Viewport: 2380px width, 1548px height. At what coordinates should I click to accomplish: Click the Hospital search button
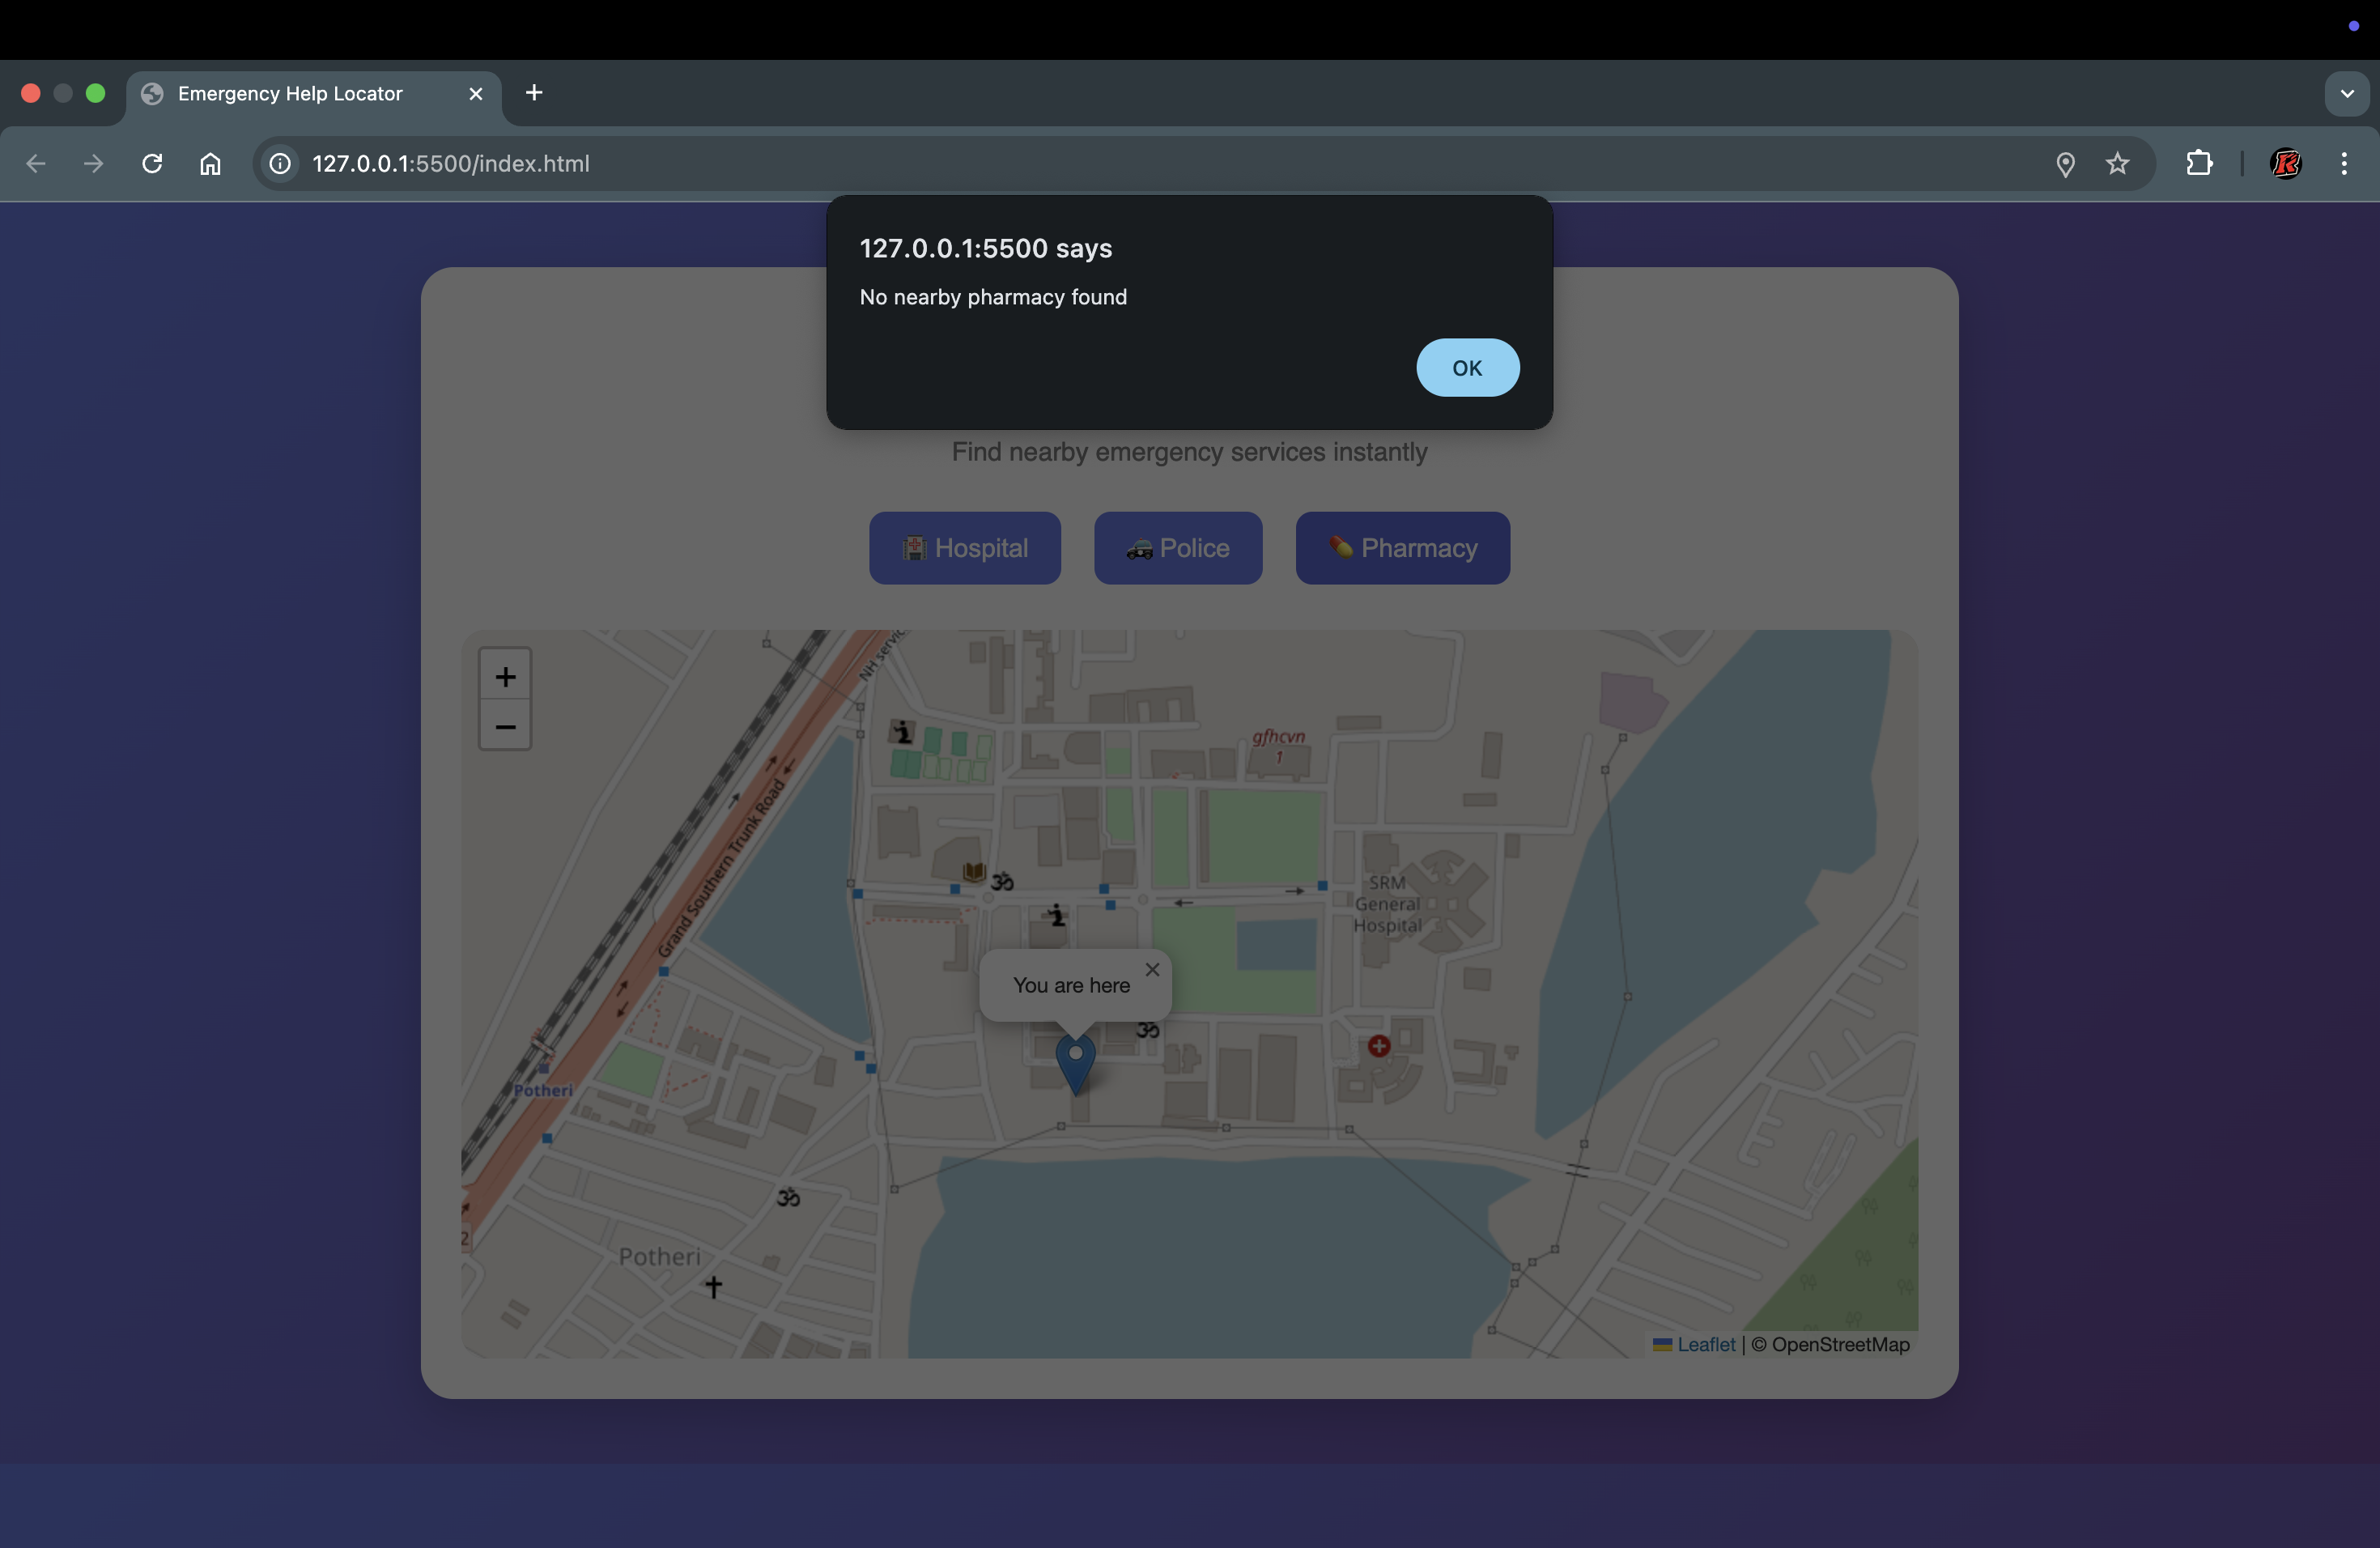[x=964, y=548]
